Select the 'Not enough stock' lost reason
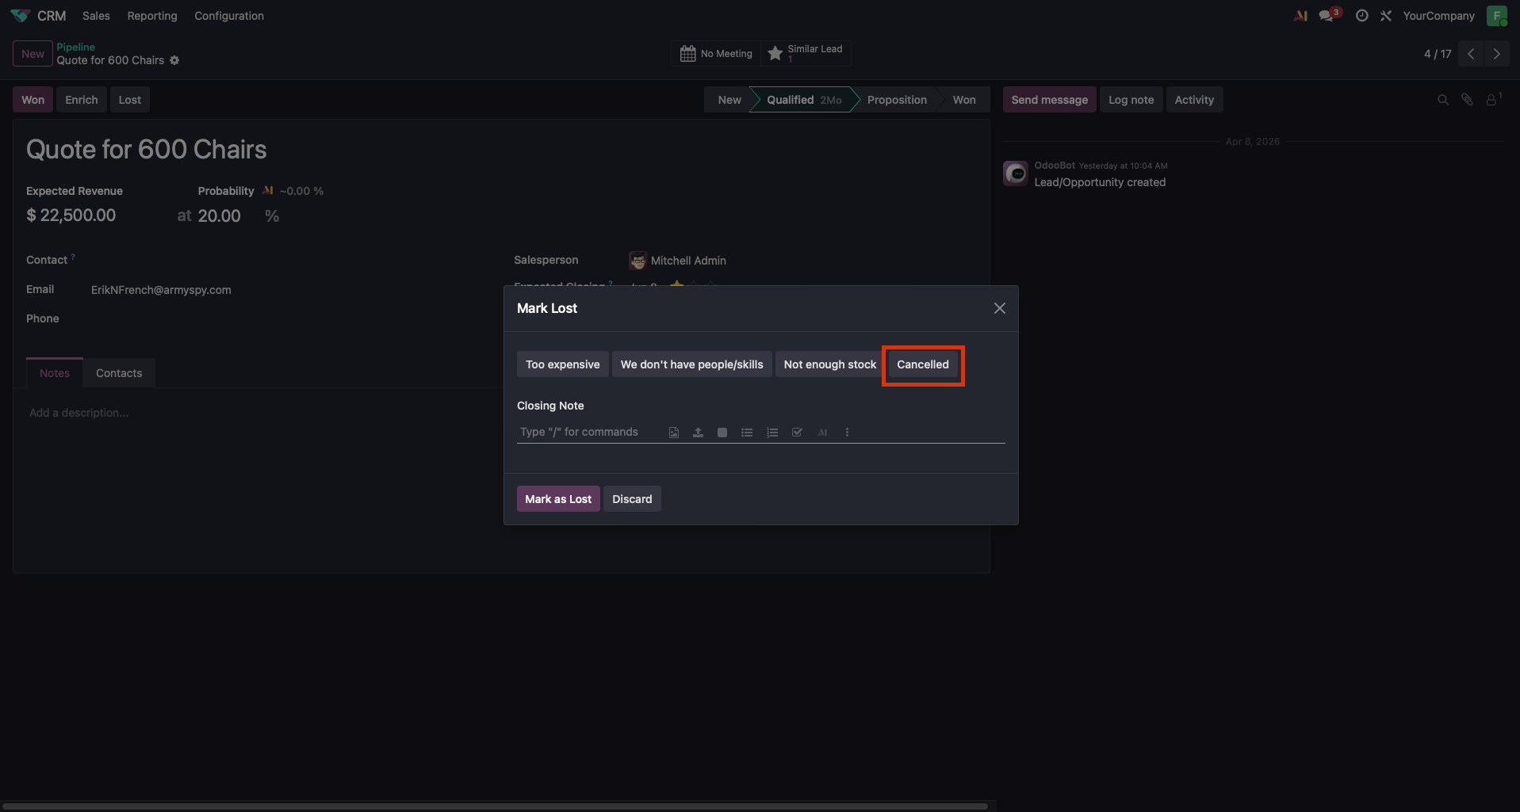Image resolution: width=1520 pixels, height=812 pixels. coord(829,364)
